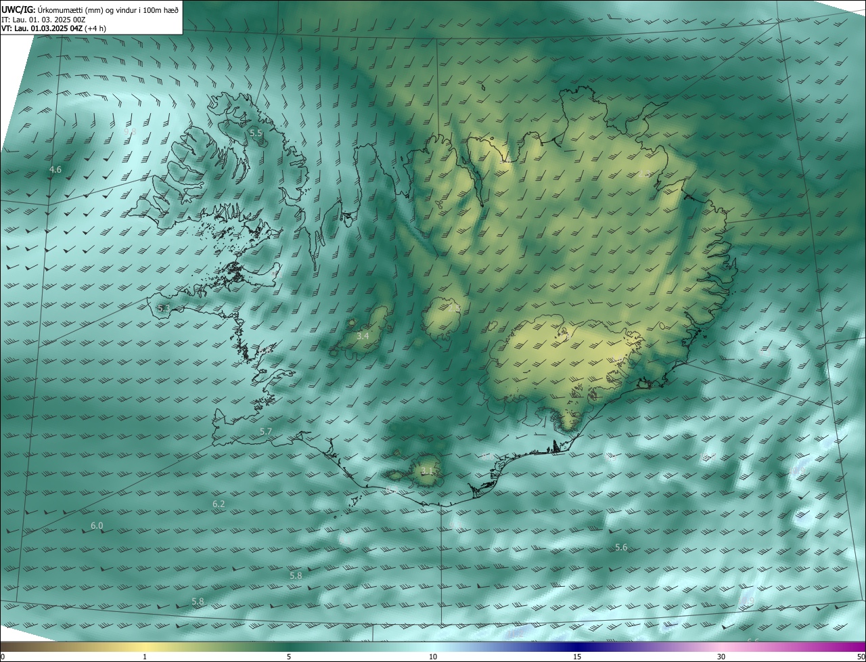Image resolution: width=866 pixels, height=662 pixels.
Task: Click the colour scale tick label 30
Action: [x=721, y=657]
